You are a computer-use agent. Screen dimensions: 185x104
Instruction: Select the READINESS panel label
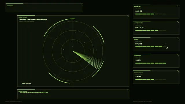[x=10, y=5]
